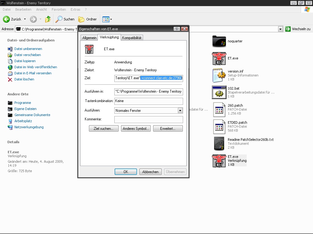Select the 102.bat batch file icon
The height and width of the screenshot is (234, 313).
(219, 92)
